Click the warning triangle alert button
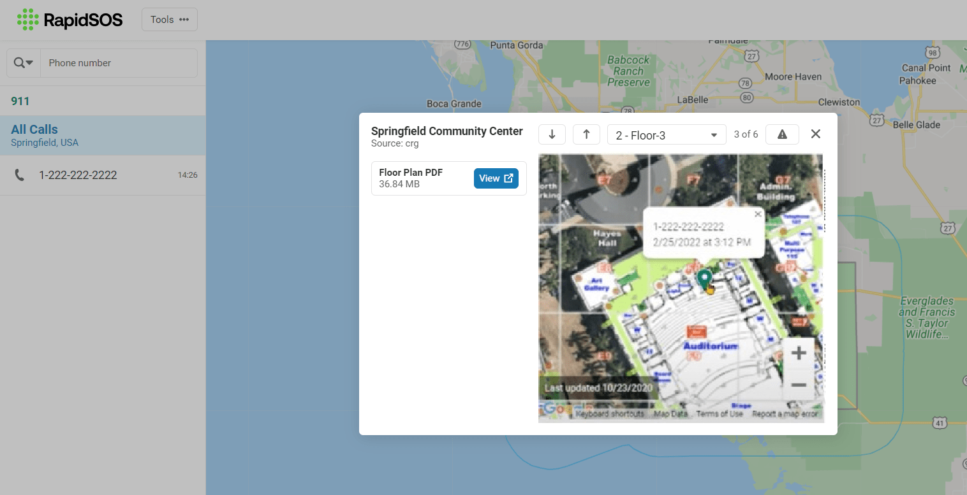Image resolution: width=967 pixels, height=495 pixels. [782, 134]
